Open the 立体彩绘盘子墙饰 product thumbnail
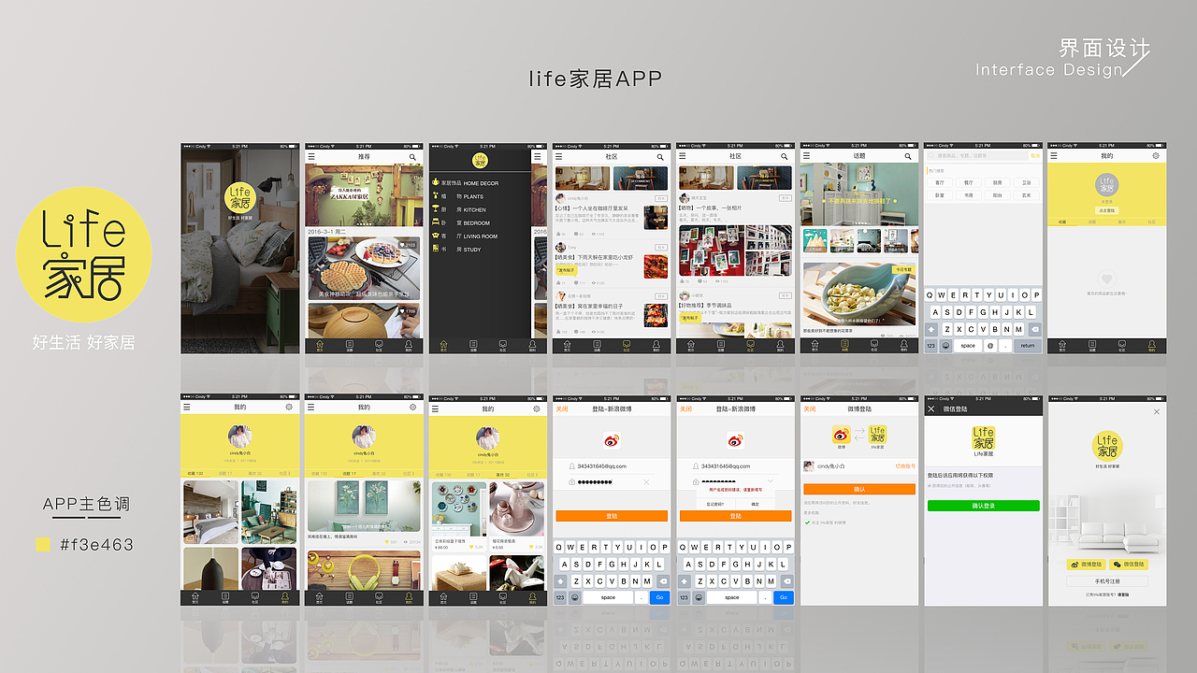Viewport: 1197px width, 673px height. pos(458,510)
